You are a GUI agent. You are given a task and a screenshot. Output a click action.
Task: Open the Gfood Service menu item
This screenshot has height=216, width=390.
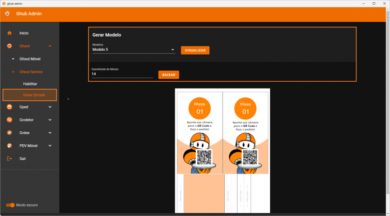point(31,72)
